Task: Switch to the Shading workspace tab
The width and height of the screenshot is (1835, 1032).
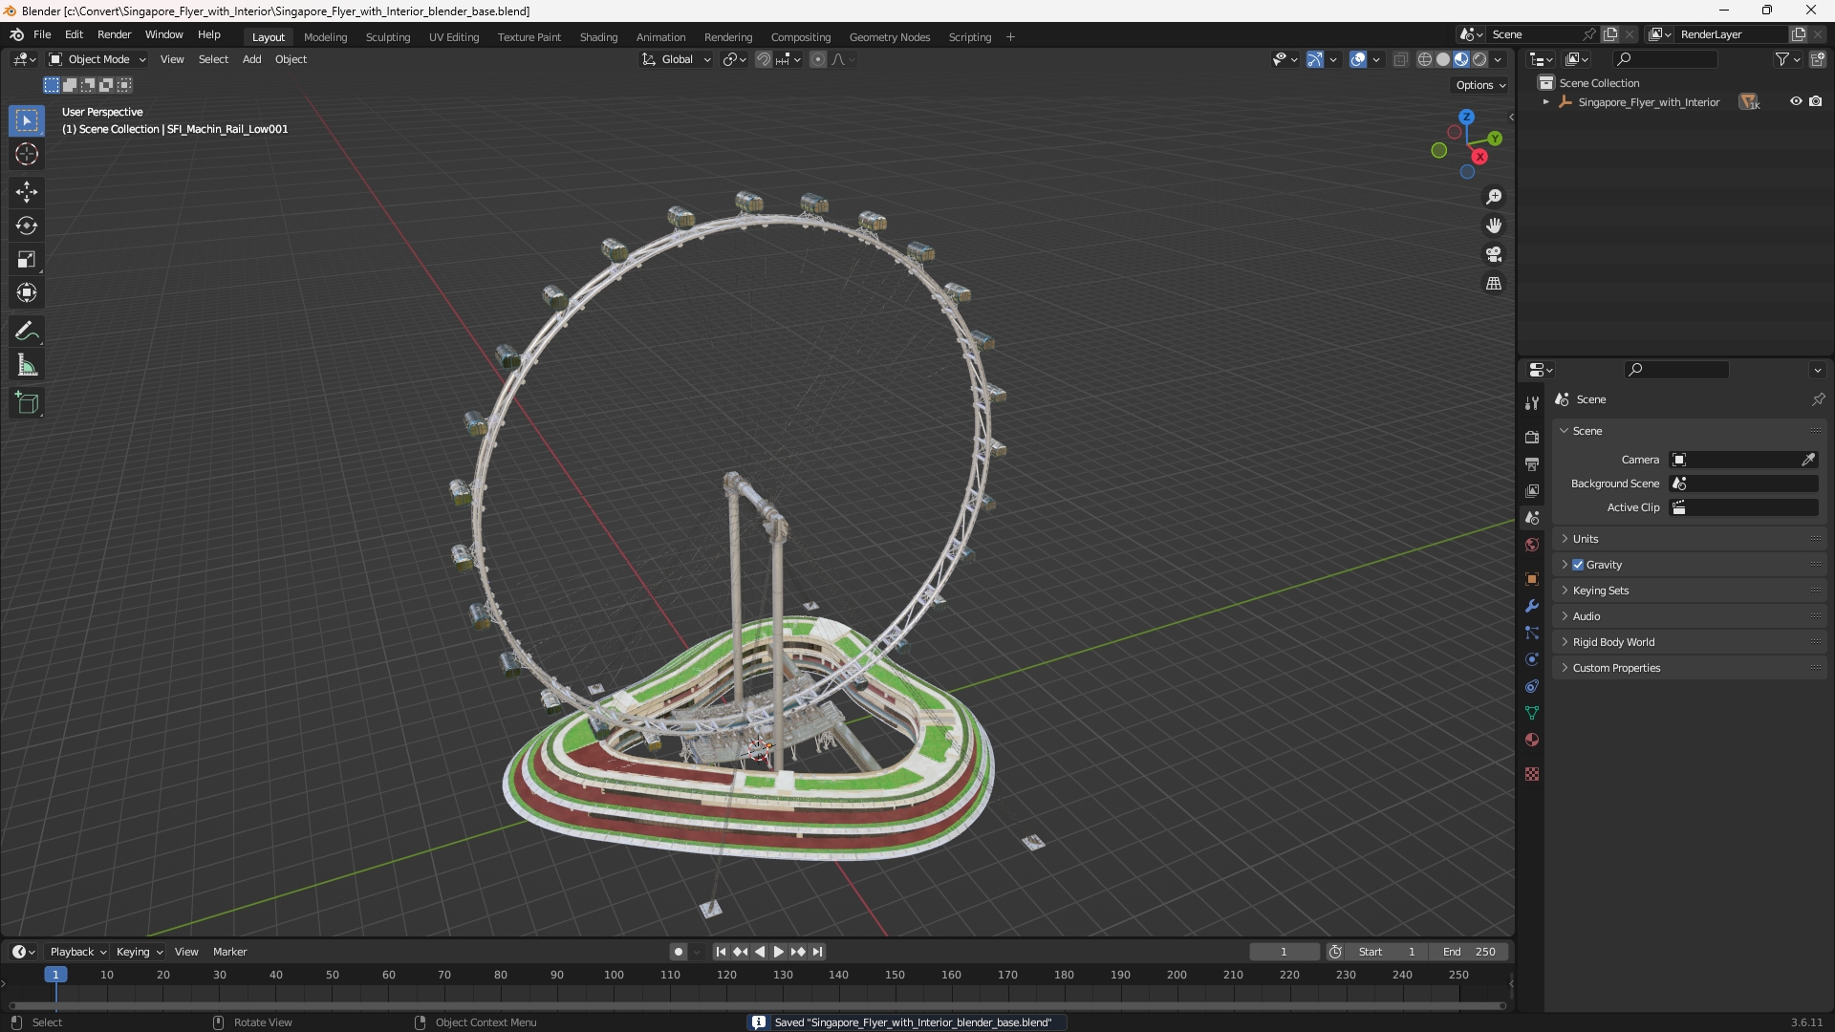Action: [x=598, y=37]
